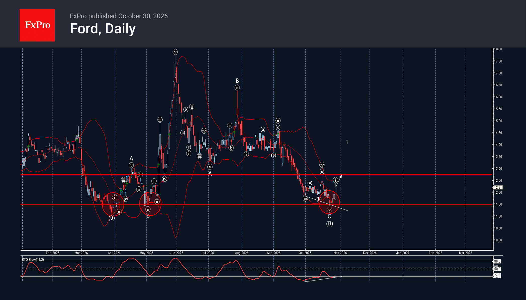
Task: Click the 27.3 stochastic value tag
Action: (x=497, y=275)
